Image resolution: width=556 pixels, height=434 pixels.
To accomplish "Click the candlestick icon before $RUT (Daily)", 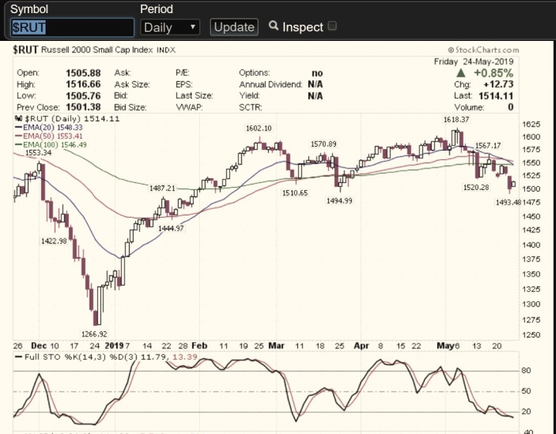I will click(x=19, y=118).
